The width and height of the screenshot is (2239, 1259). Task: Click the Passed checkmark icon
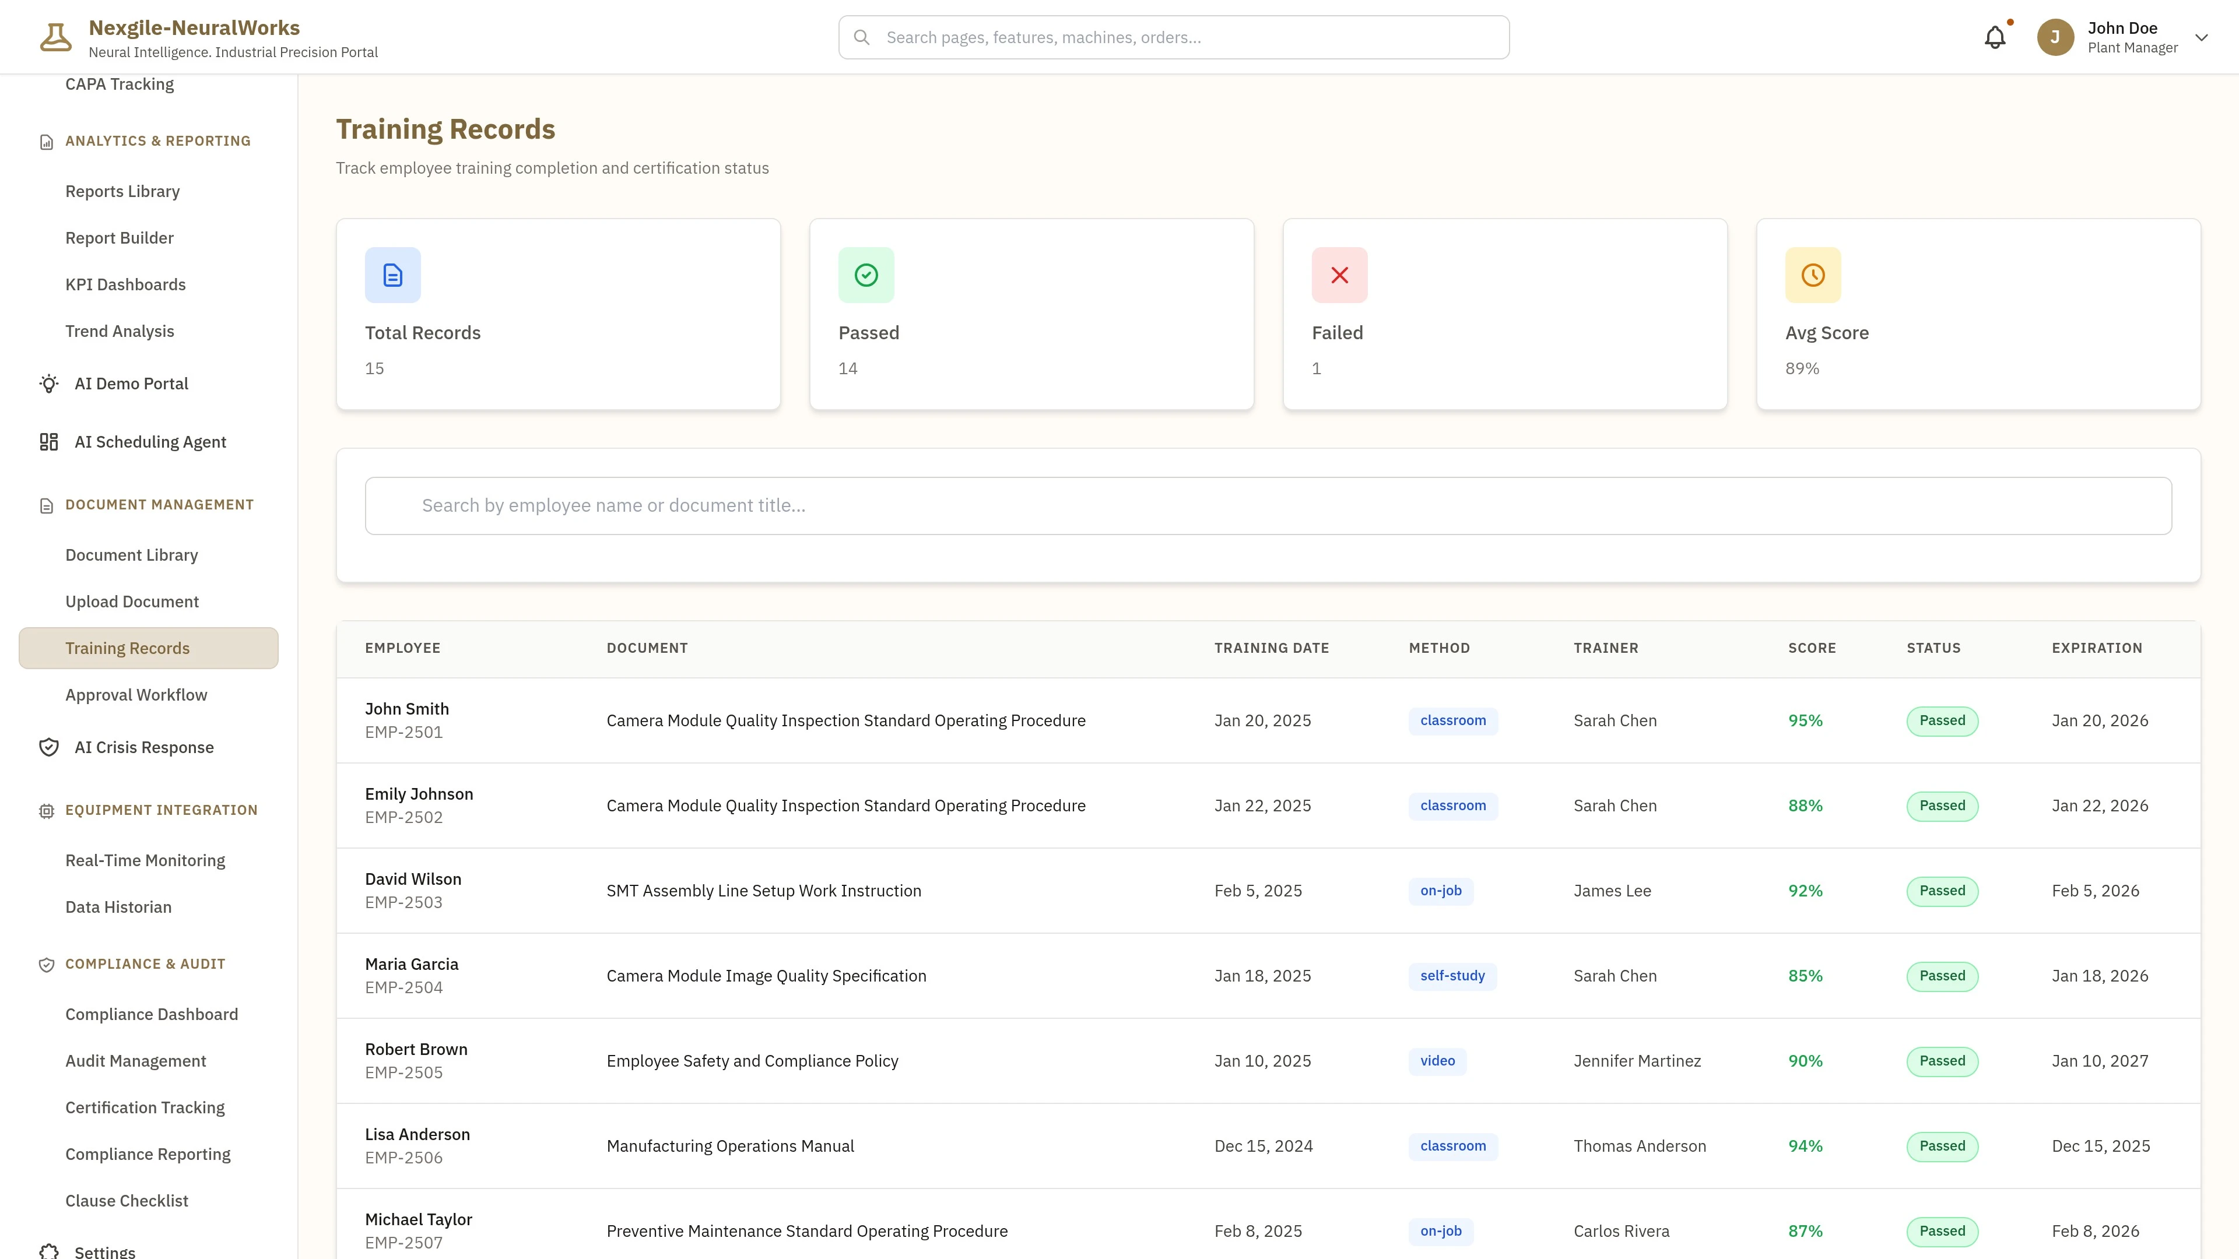(x=866, y=275)
